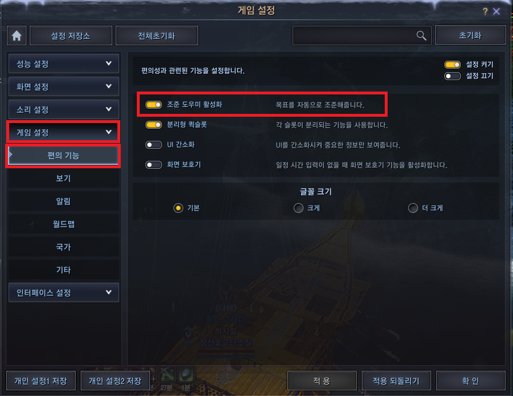This screenshot has height=396, width=513.
Task: Click in the settings search field
Action: click(x=354, y=35)
